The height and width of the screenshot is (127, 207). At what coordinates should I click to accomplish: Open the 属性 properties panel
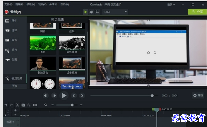[x=198, y=95]
